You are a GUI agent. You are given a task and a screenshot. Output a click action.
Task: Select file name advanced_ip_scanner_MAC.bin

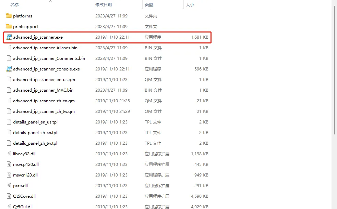coord(43,90)
